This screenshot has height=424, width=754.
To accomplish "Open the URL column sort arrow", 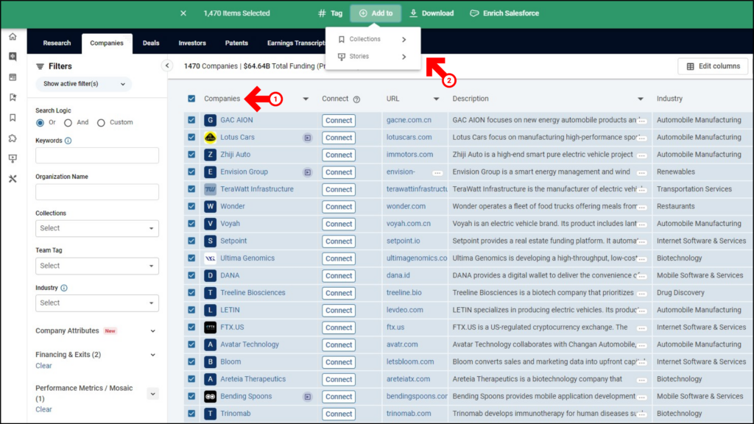I will coord(436,99).
